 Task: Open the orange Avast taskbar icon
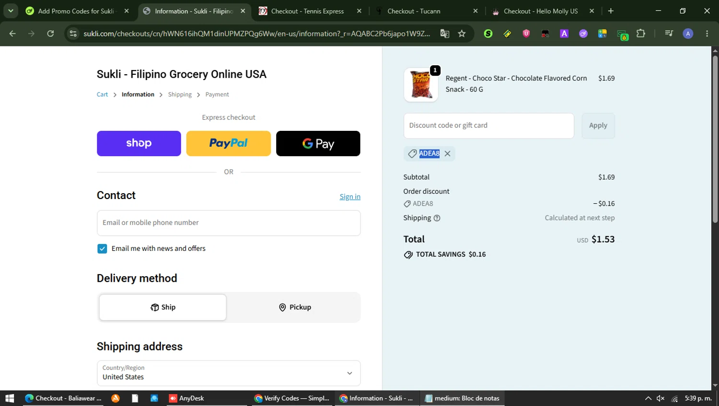pos(116,398)
